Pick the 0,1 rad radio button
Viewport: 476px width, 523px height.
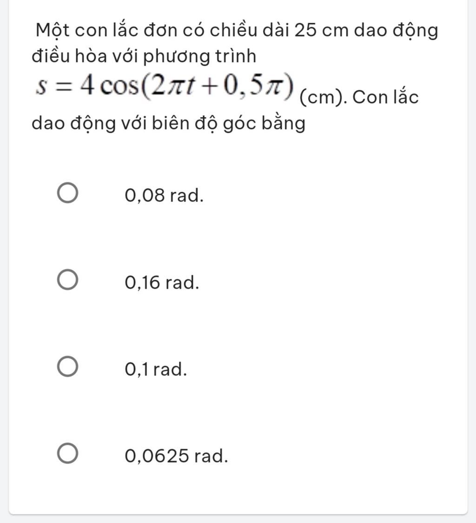click(67, 367)
